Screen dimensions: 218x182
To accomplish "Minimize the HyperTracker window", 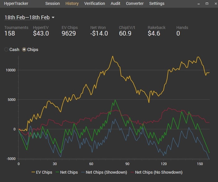I will click(x=199, y=4).
